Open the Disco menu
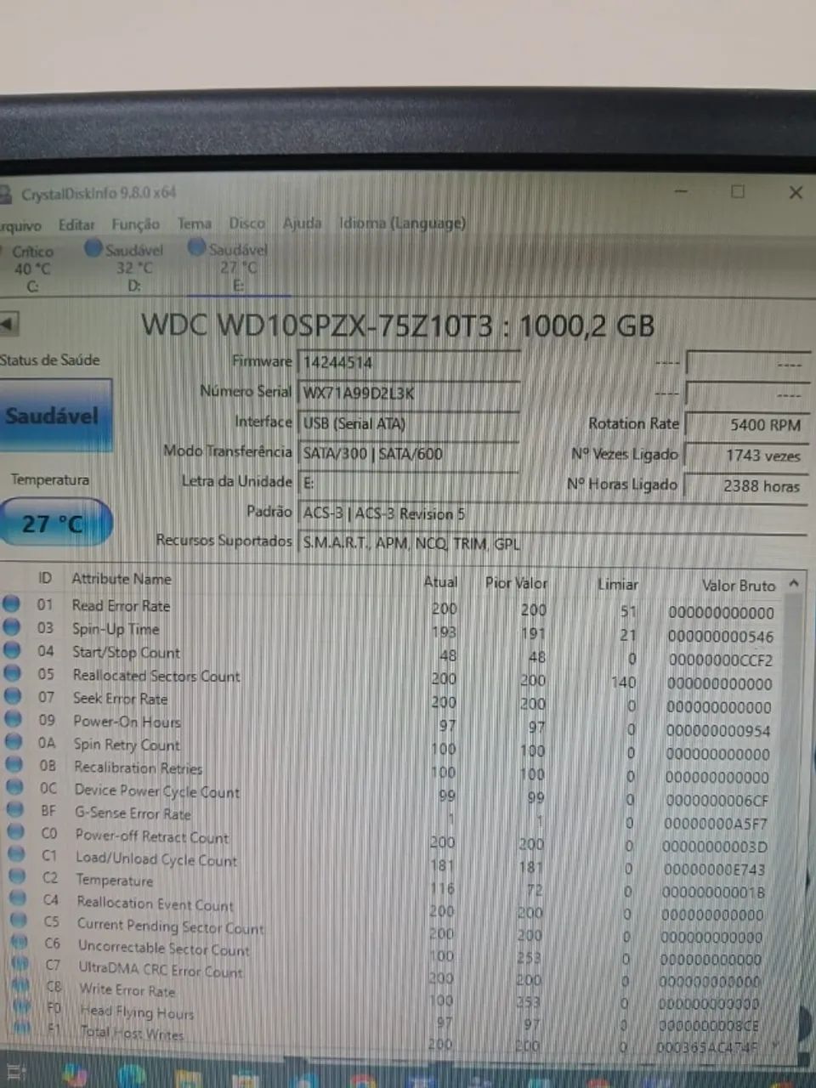The image size is (816, 1088). (x=246, y=224)
